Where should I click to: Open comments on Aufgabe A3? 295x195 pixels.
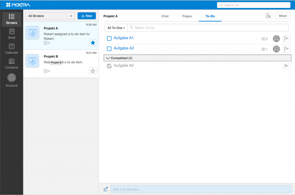click(x=264, y=49)
